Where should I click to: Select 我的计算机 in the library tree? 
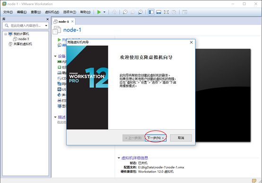[x=21, y=34]
